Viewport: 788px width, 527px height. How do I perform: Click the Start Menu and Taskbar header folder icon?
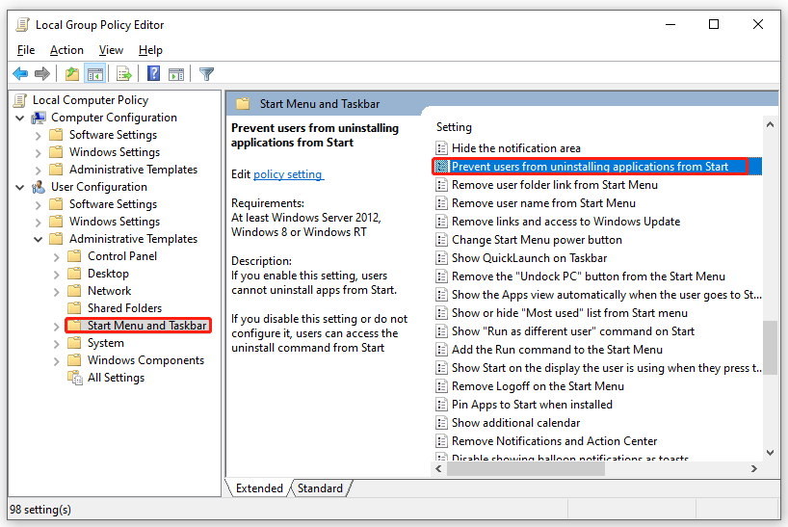click(x=243, y=104)
